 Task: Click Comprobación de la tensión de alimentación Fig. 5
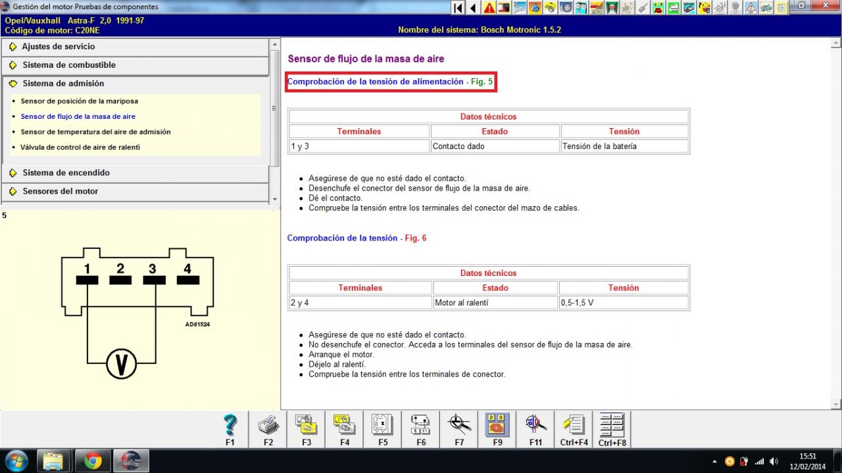pos(389,82)
